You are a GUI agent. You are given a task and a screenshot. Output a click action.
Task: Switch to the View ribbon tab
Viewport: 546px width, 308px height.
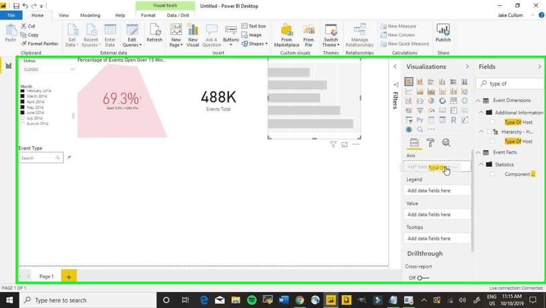(x=64, y=15)
